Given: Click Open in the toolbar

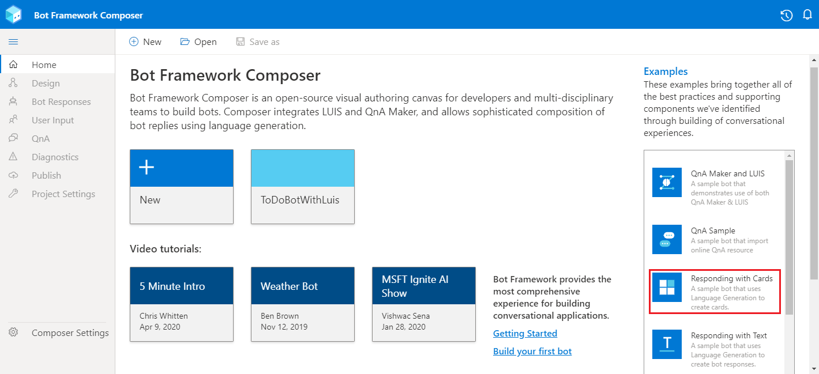Looking at the screenshot, I should click(198, 41).
